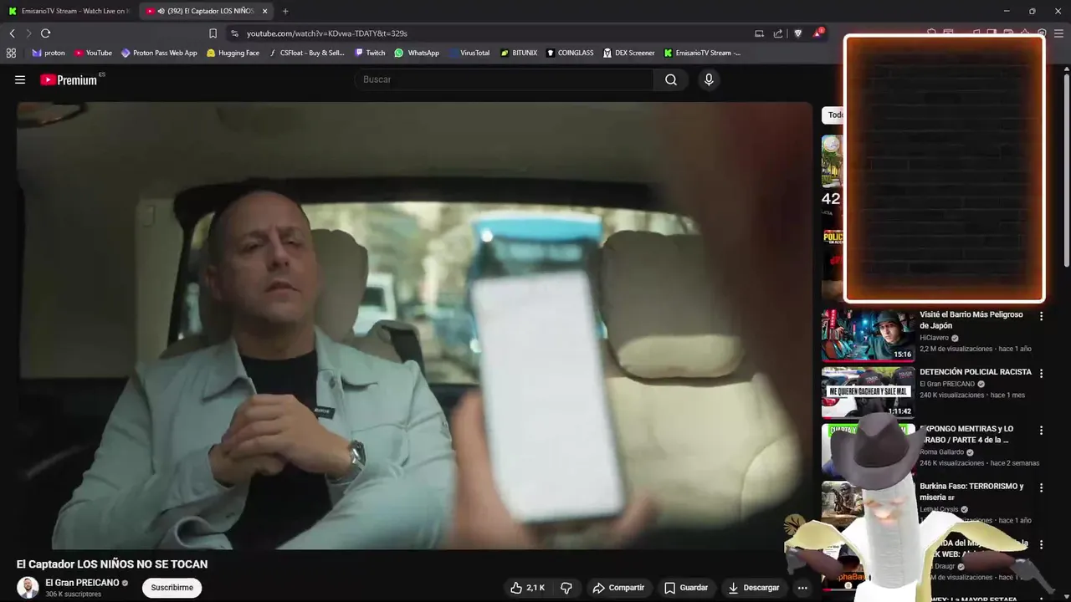Start voice search with the microphone icon
1071x602 pixels.
tap(709, 79)
